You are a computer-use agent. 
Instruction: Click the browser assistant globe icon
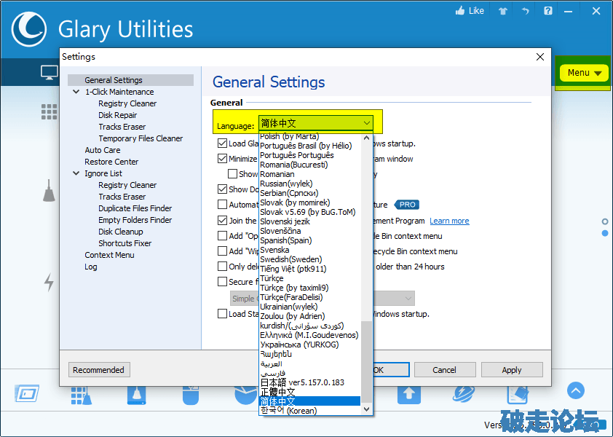click(464, 393)
